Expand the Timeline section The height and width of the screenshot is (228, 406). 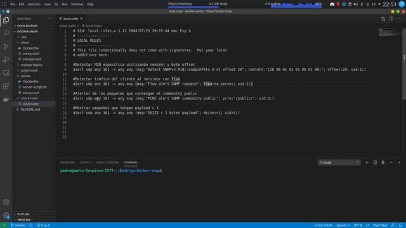click(34, 220)
